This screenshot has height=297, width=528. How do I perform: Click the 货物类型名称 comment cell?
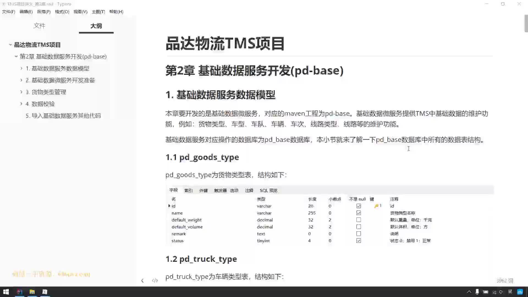coord(403,213)
